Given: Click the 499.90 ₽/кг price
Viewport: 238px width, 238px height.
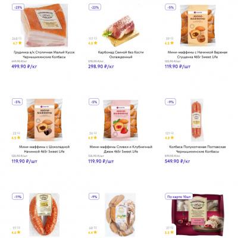Looking at the screenshot, I should [x=24, y=67].
